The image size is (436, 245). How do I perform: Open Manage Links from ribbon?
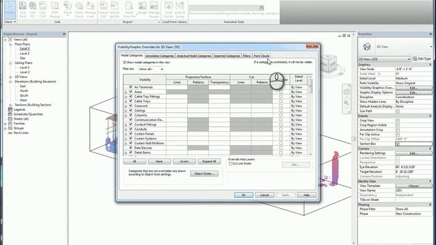click(x=90, y=10)
